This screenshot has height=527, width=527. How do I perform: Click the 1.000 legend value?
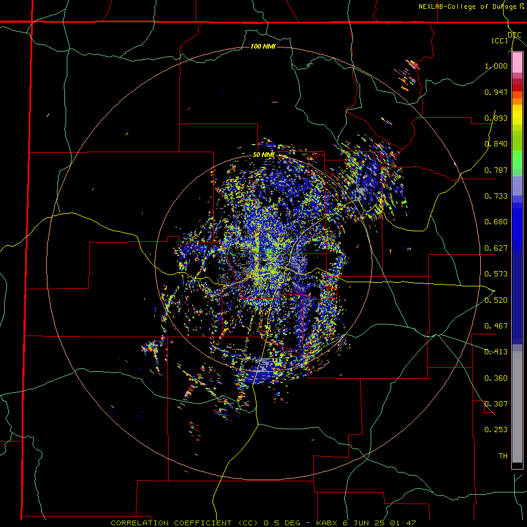(x=496, y=66)
